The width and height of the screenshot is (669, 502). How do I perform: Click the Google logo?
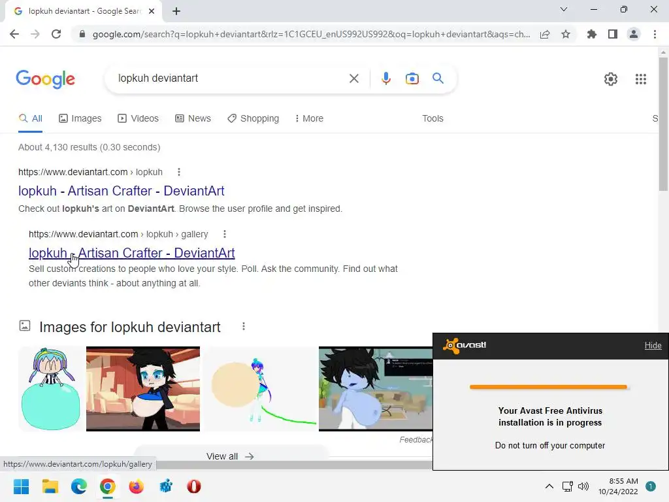click(x=46, y=79)
